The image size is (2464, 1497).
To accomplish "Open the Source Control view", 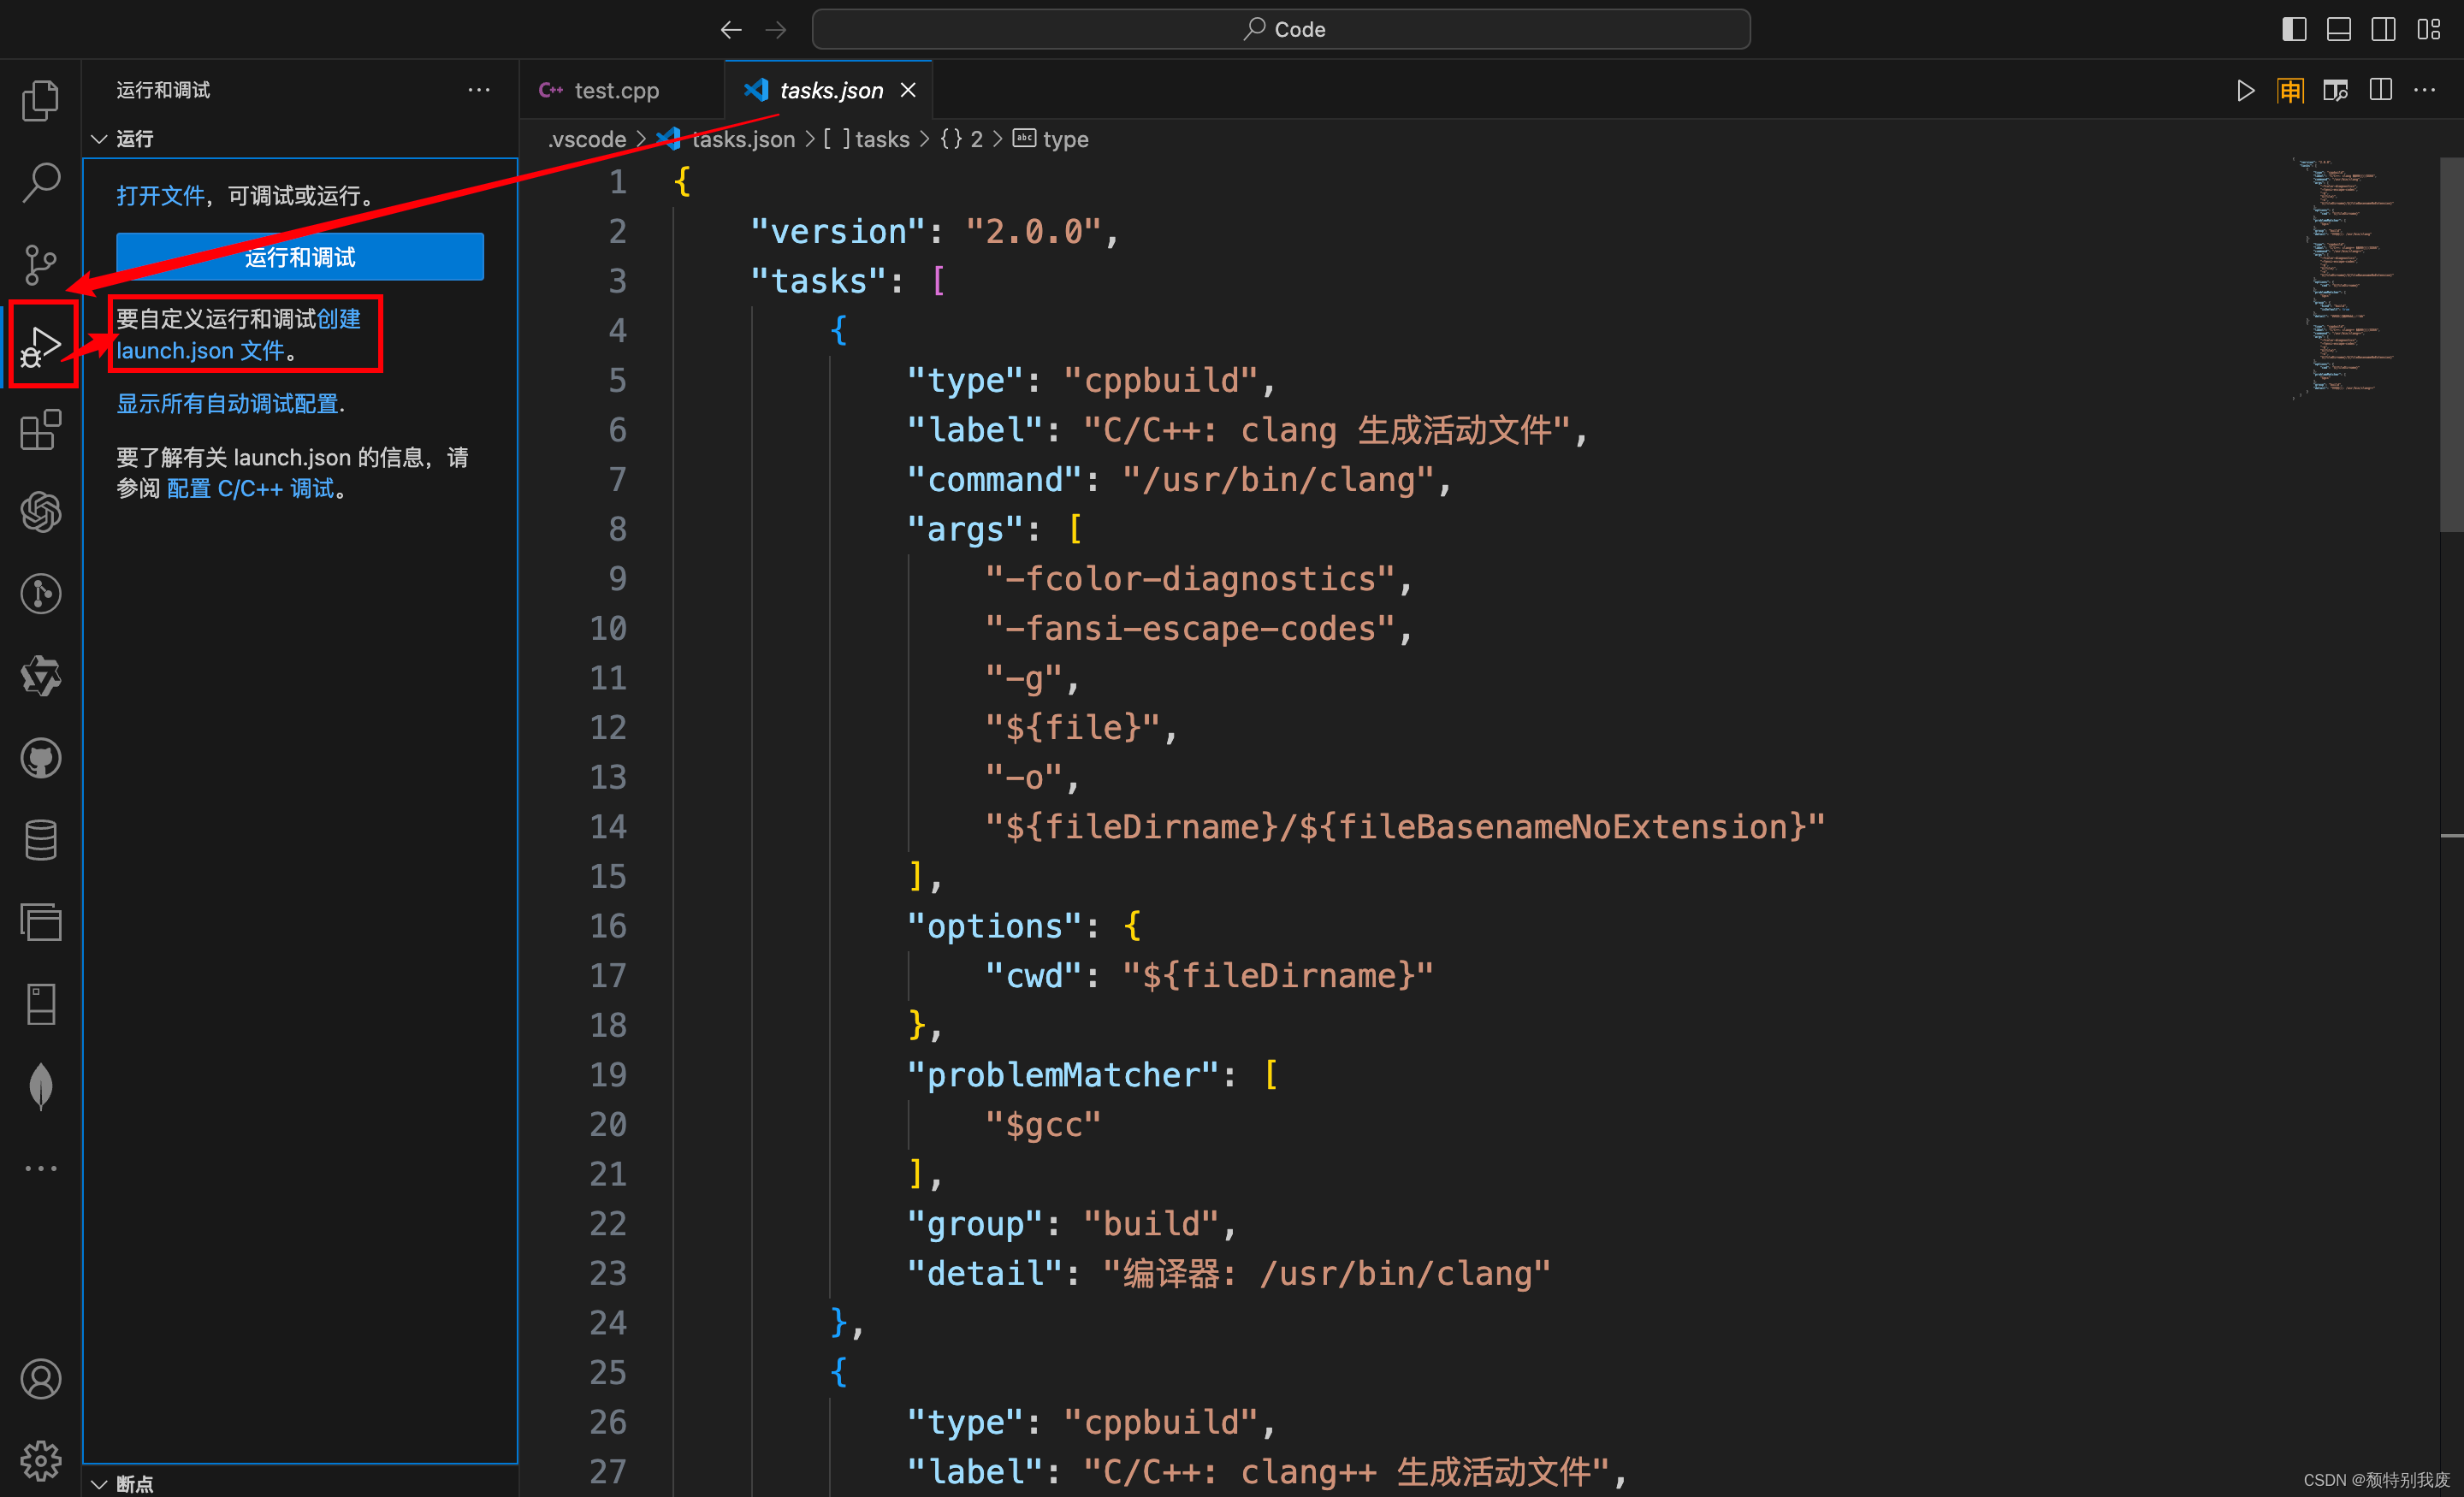I will coord(41,265).
